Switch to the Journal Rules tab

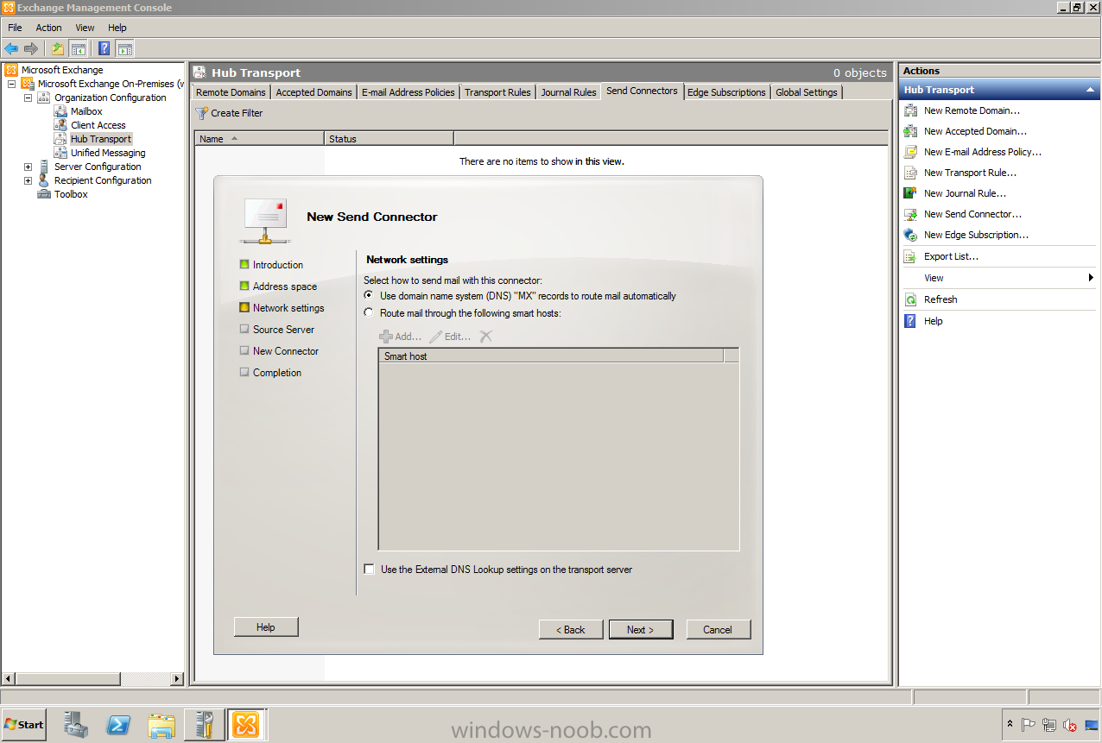(569, 92)
